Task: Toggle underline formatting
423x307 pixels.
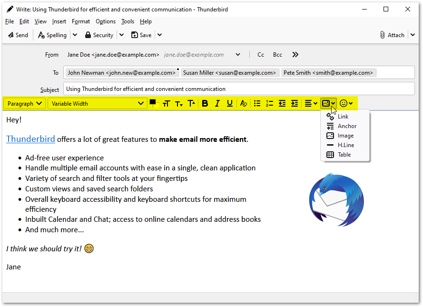Action: point(229,104)
